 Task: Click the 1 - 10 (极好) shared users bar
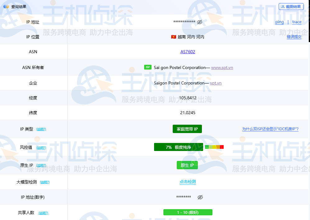[188, 212]
